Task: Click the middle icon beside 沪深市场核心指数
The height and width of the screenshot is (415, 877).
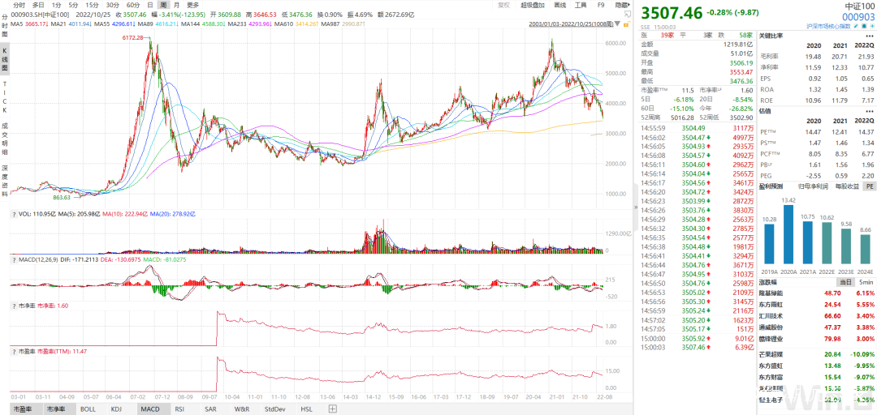Action: (x=864, y=26)
